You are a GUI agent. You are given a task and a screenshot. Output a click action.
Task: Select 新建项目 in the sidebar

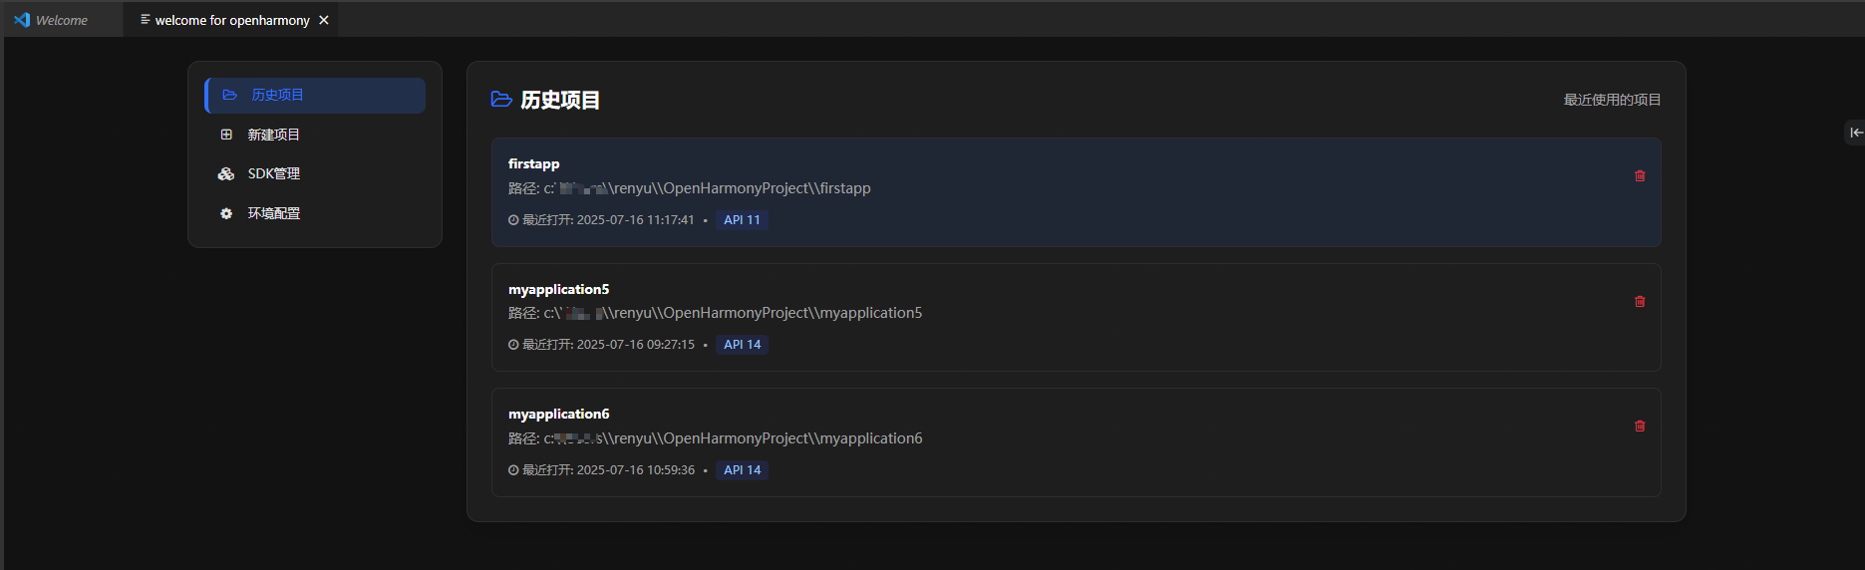coord(274,135)
